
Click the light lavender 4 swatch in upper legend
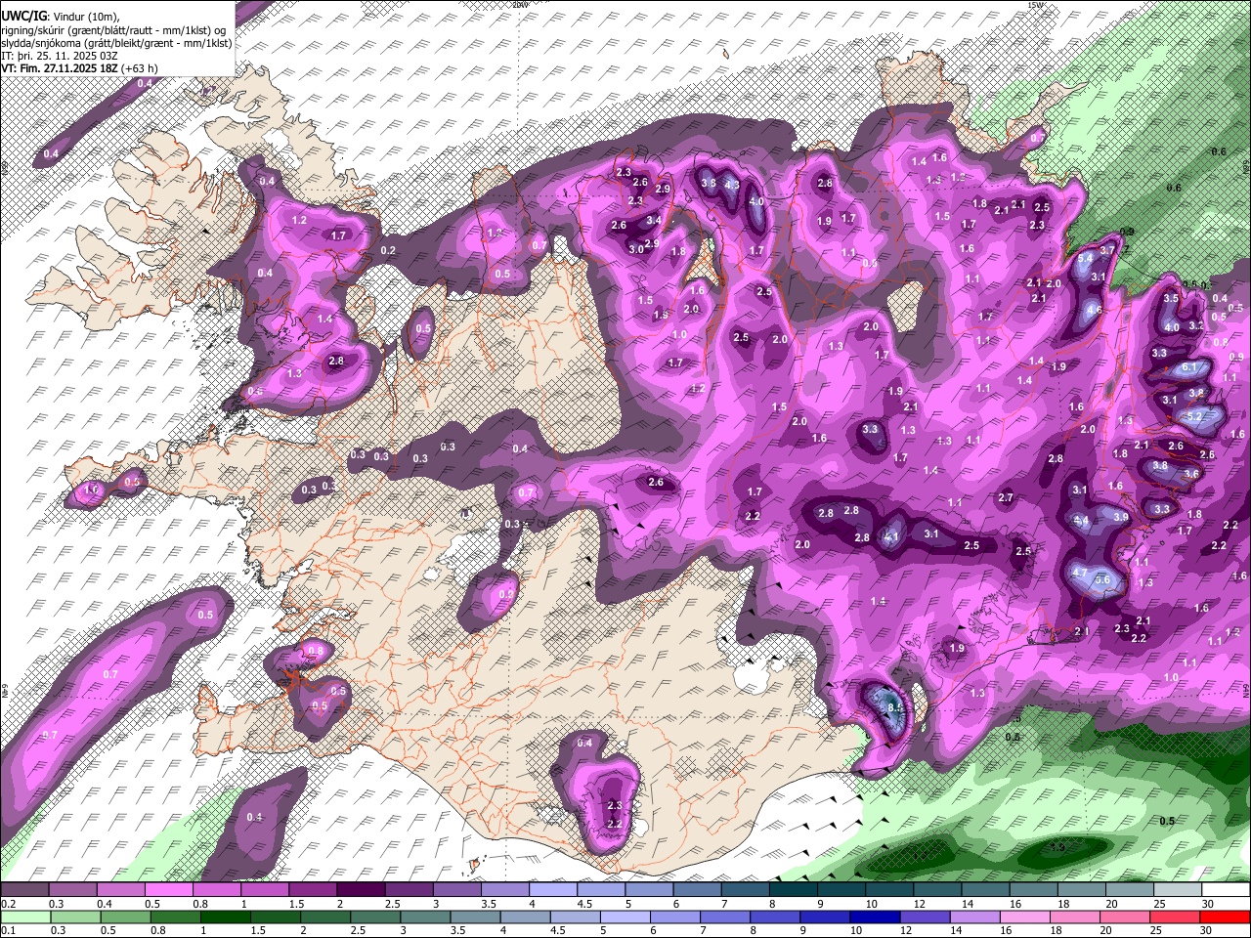pyautogui.click(x=552, y=890)
